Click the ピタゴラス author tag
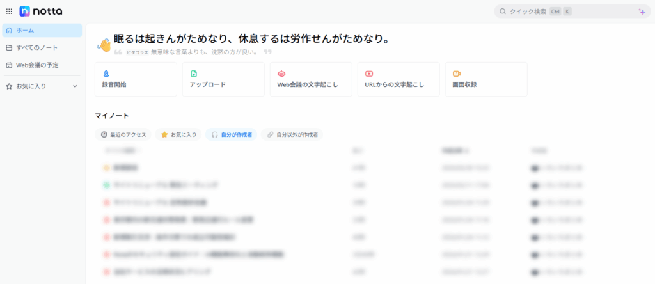The width and height of the screenshot is (655, 284). click(138, 52)
